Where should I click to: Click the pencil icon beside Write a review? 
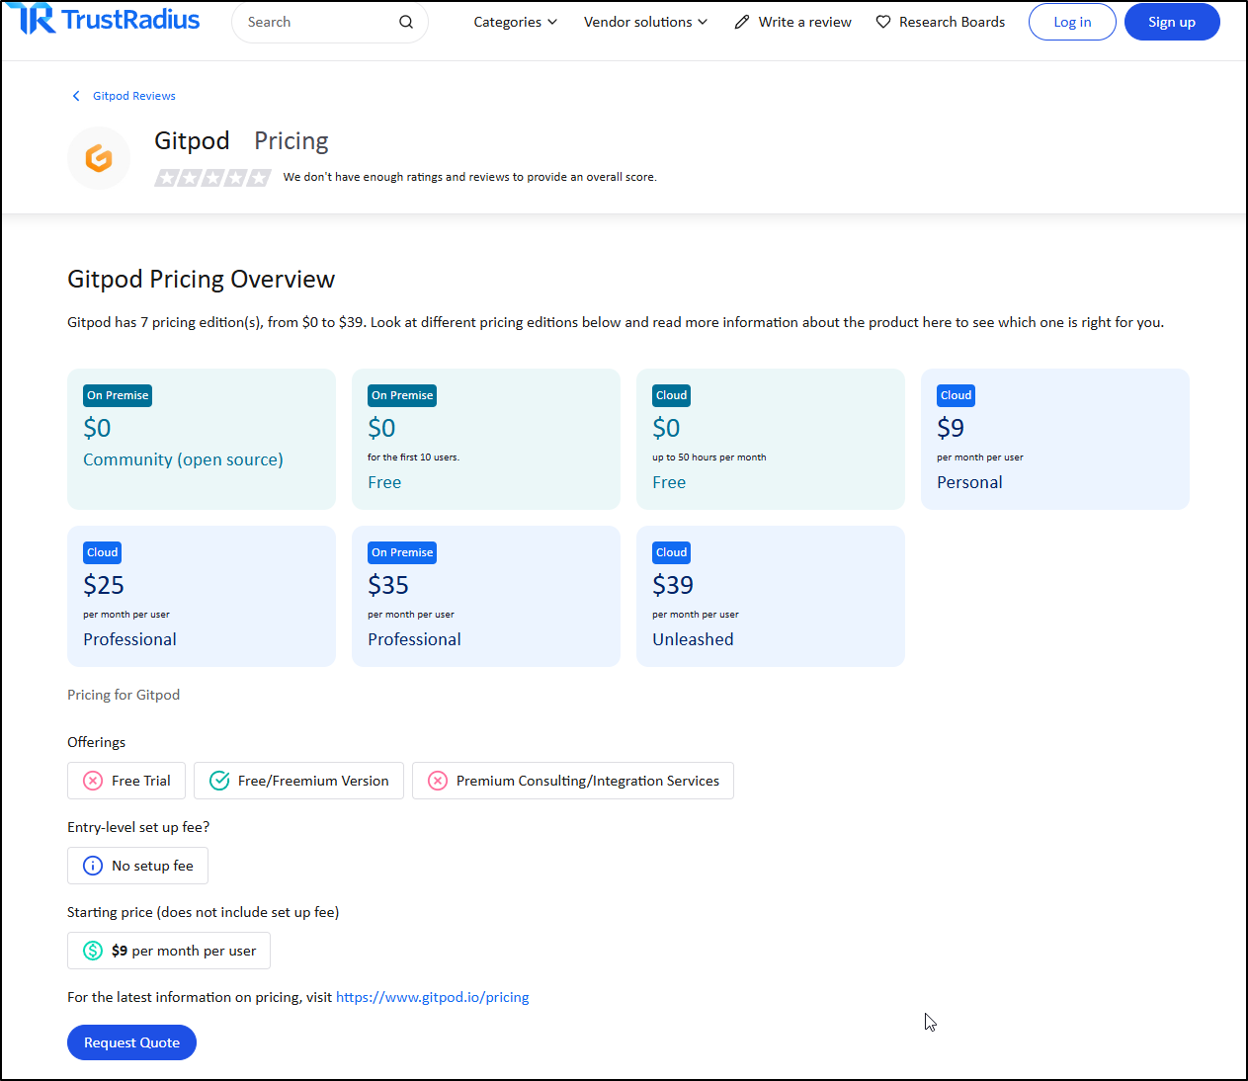coord(742,22)
